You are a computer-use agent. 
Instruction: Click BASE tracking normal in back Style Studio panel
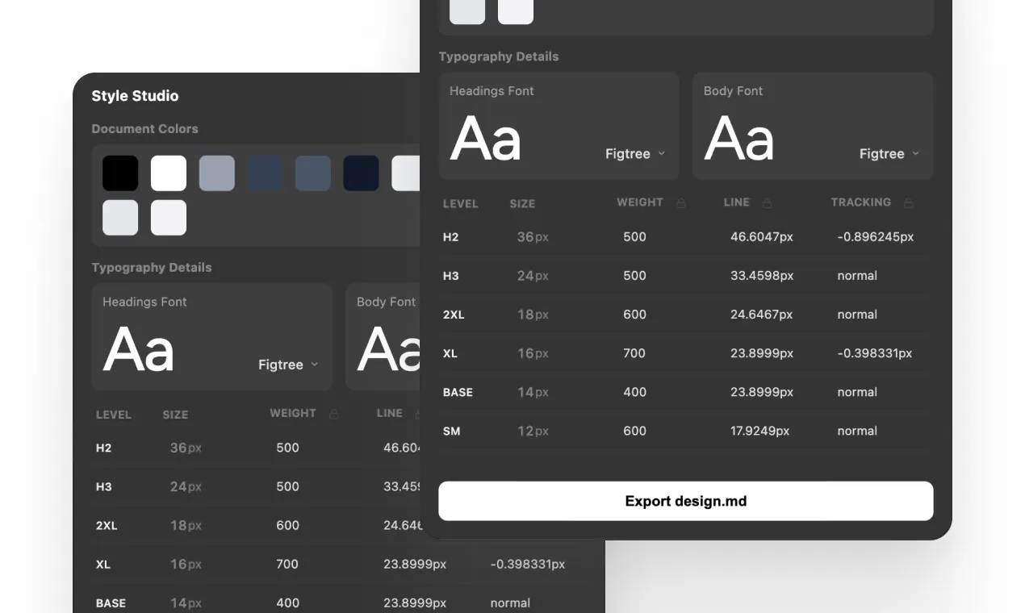pyautogui.click(x=510, y=603)
